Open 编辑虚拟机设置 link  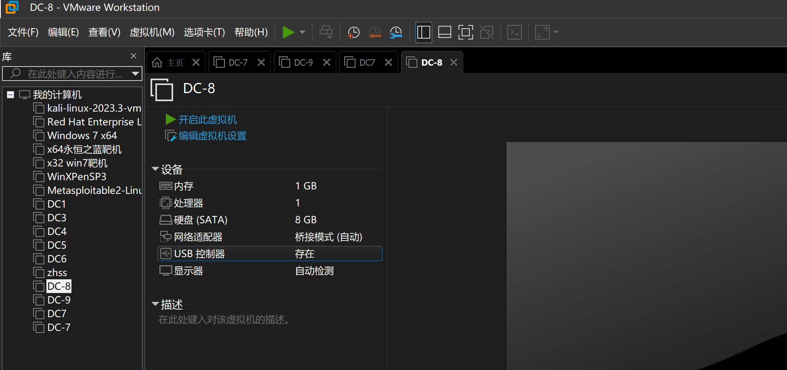212,136
